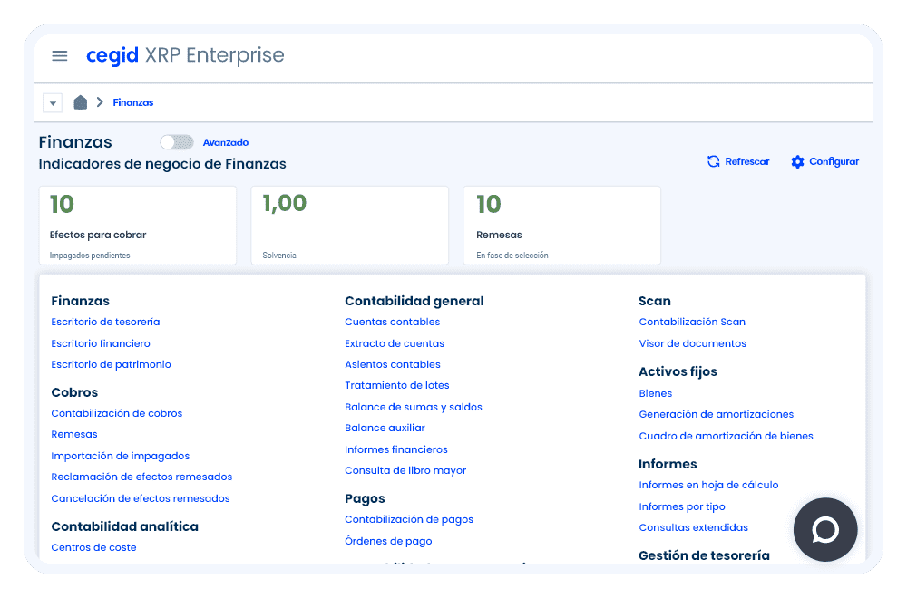Open Informes en hoja de cálculo
907x598 pixels.
click(708, 485)
